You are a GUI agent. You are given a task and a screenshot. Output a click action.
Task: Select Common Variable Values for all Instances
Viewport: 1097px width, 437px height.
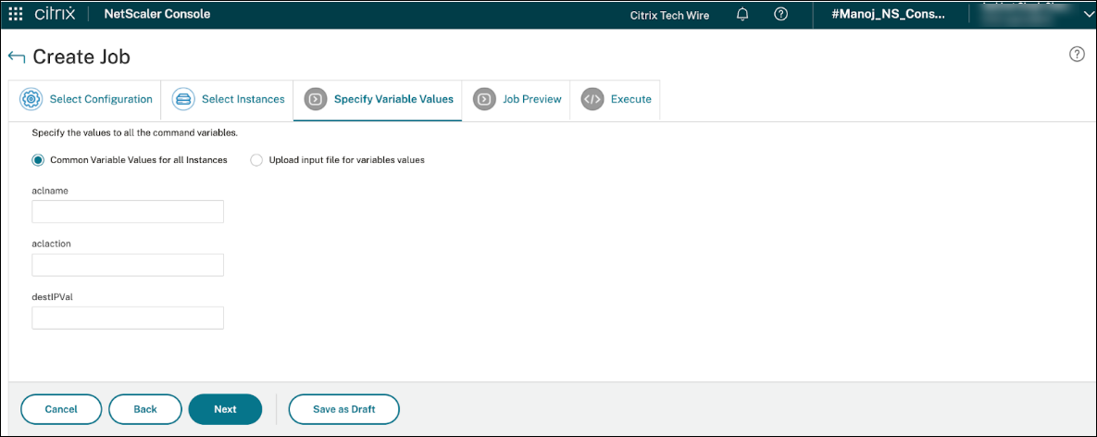[x=38, y=160]
